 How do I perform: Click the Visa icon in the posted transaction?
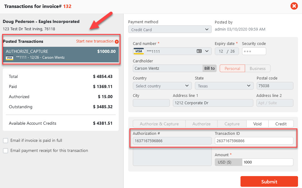9,58
